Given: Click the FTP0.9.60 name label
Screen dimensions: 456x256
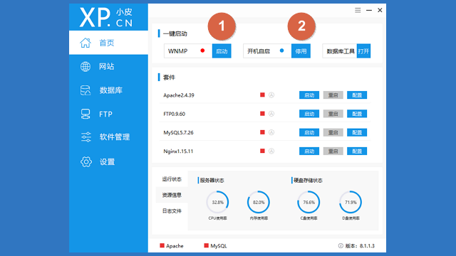Looking at the screenshot, I should pos(174,114).
